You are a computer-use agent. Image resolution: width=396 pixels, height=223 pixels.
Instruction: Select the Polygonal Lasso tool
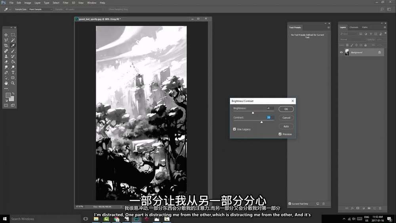[6, 40]
